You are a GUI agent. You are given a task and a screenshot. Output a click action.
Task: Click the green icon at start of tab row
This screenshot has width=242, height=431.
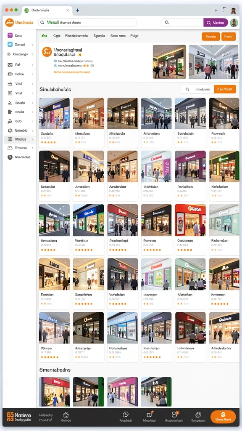(x=44, y=36)
